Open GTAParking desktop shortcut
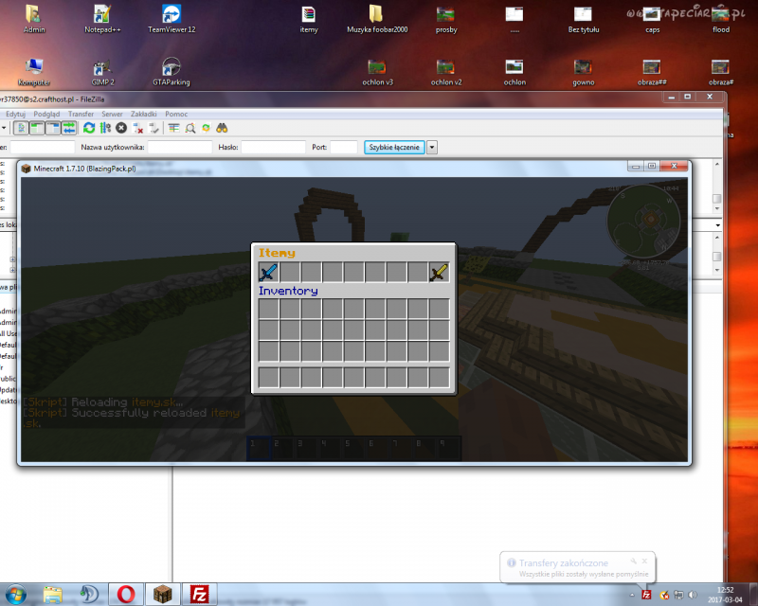 [x=171, y=72]
